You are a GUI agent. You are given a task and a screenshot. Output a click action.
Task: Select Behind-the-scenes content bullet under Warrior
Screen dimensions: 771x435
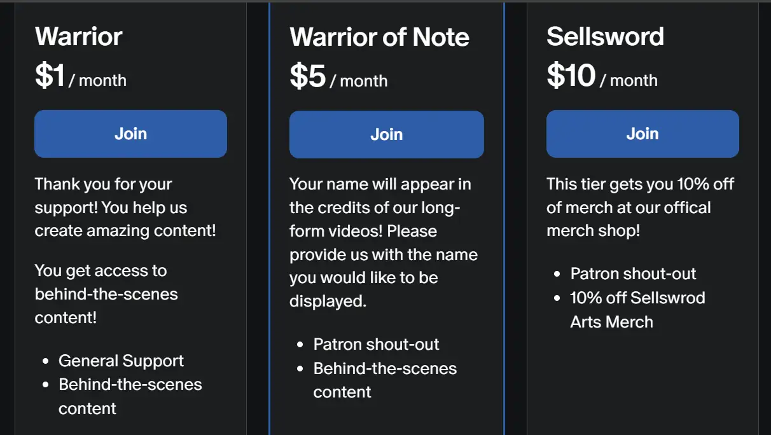tap(130, 396)
